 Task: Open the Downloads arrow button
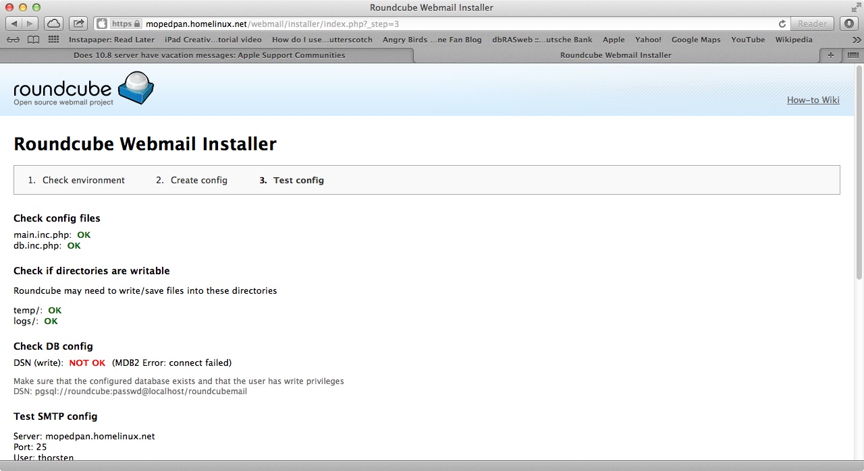(849, 24)
